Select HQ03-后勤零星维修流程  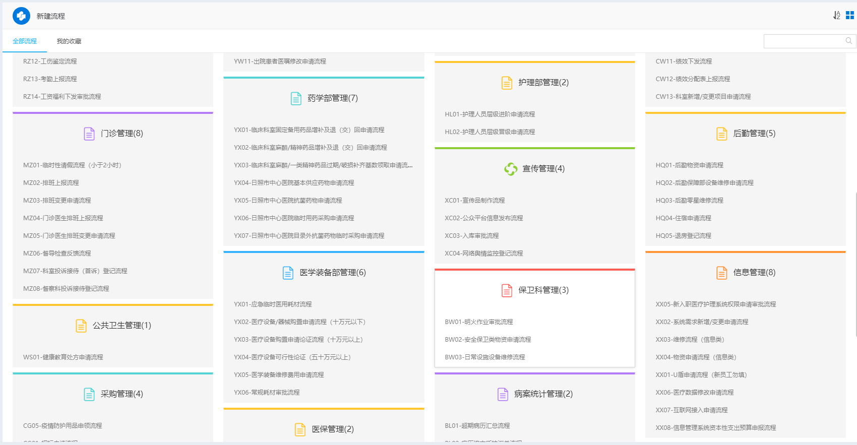(689, 201)
